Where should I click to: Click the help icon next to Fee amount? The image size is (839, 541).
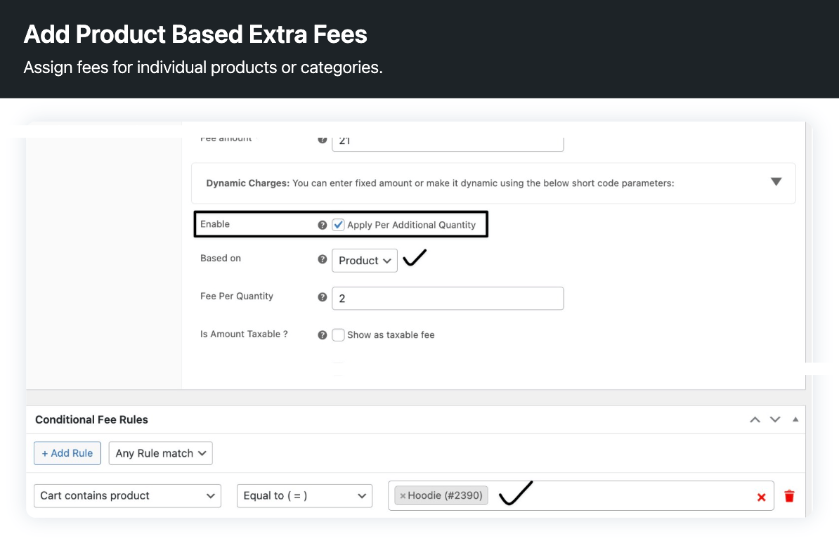322,138
